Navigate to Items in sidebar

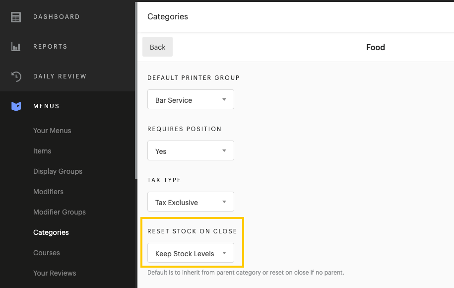[42, 151]
